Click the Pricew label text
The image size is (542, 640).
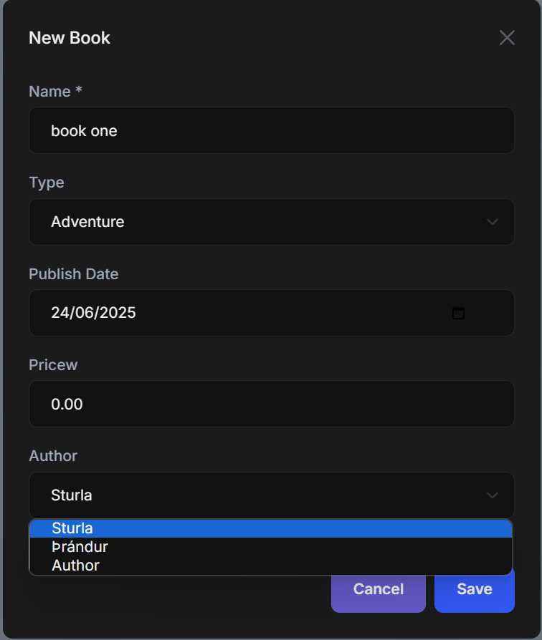(x=53, y=365)
